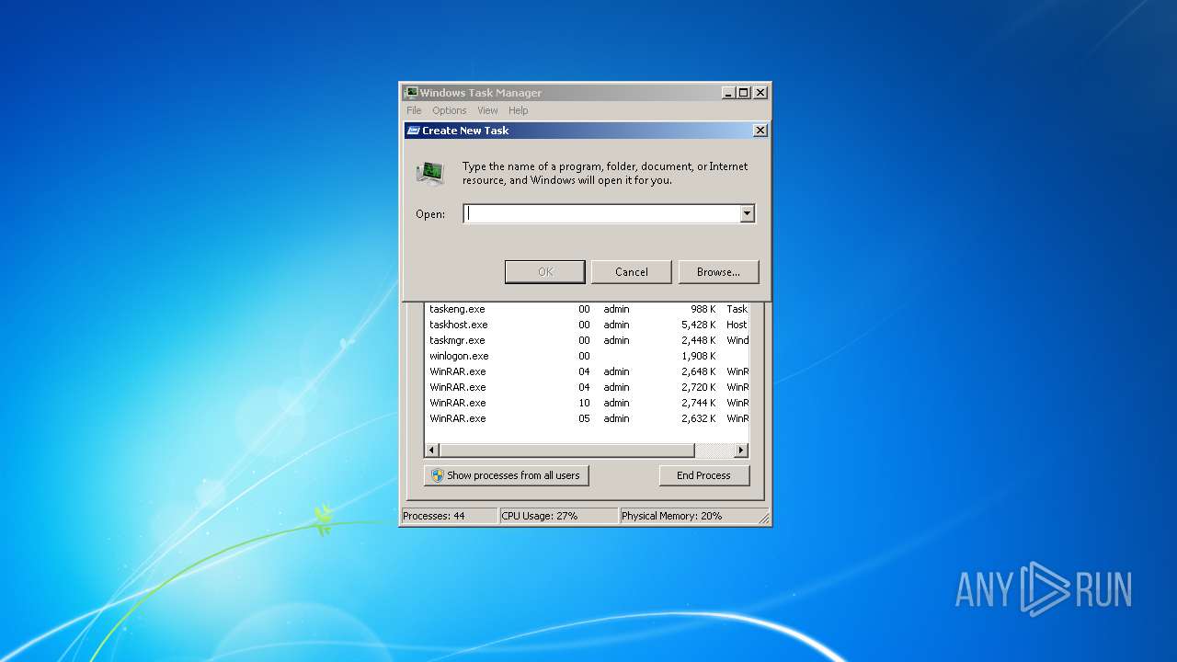Select the WinRAR.exe row using 2,720 K
This screenshot has width=1177, height=662.
587,387
